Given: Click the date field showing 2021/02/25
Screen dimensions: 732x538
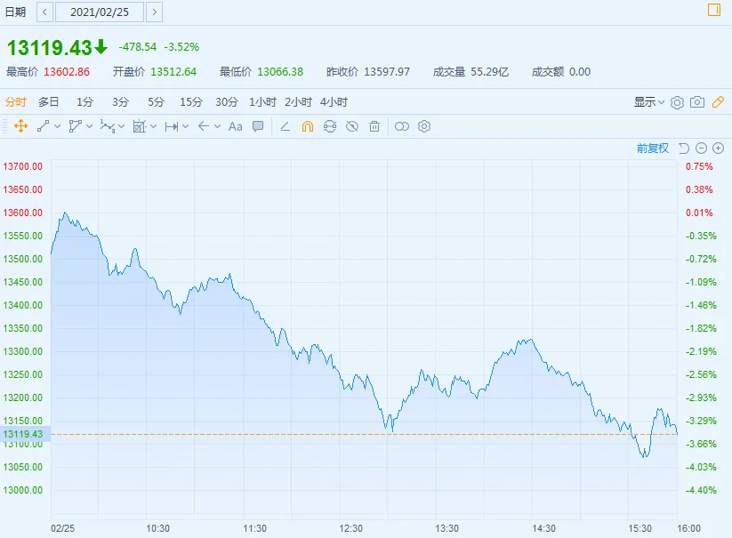Looking at the screenshot, I should 100,12.
